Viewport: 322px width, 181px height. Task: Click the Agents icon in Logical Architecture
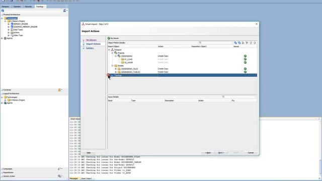tap(6, 103)
